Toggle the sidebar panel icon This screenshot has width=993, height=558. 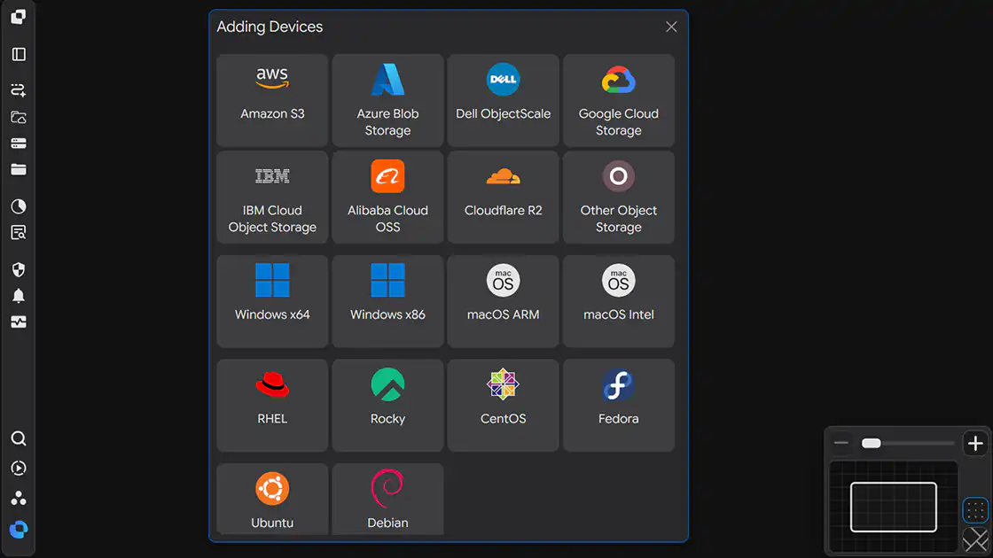[x=19, y=54]
